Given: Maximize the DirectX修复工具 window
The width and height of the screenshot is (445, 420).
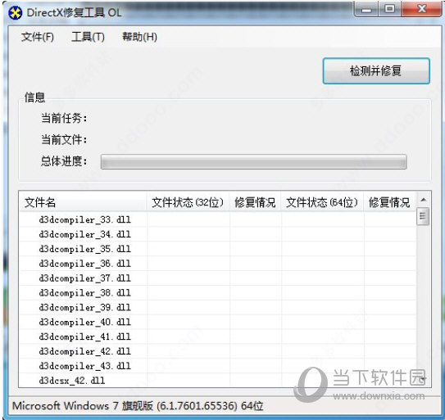Looking at the screenshot, I should pyautogui.click(x=389, y=10).
